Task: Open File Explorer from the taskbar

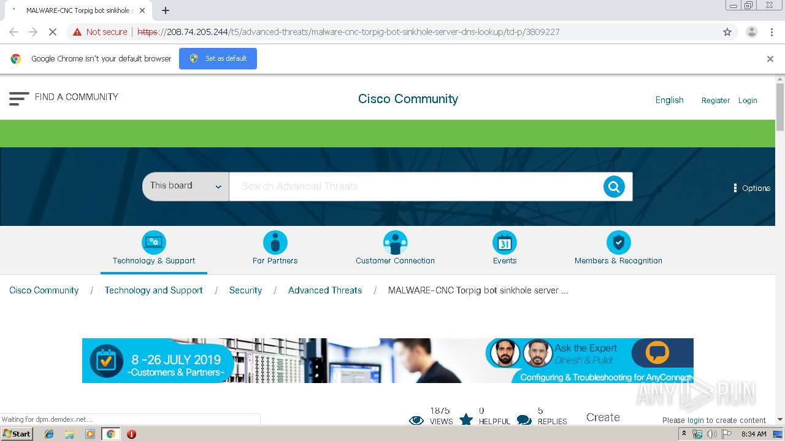Action: (x=69, y=434)
